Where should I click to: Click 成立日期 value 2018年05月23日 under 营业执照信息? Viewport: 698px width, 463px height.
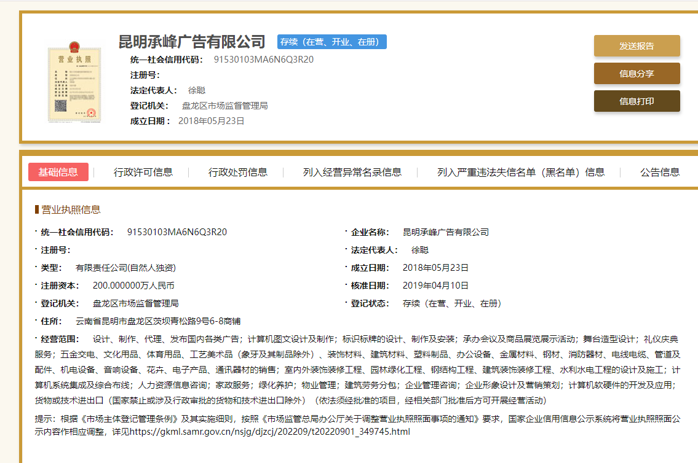pyautogui.click(x=435, y=268)
